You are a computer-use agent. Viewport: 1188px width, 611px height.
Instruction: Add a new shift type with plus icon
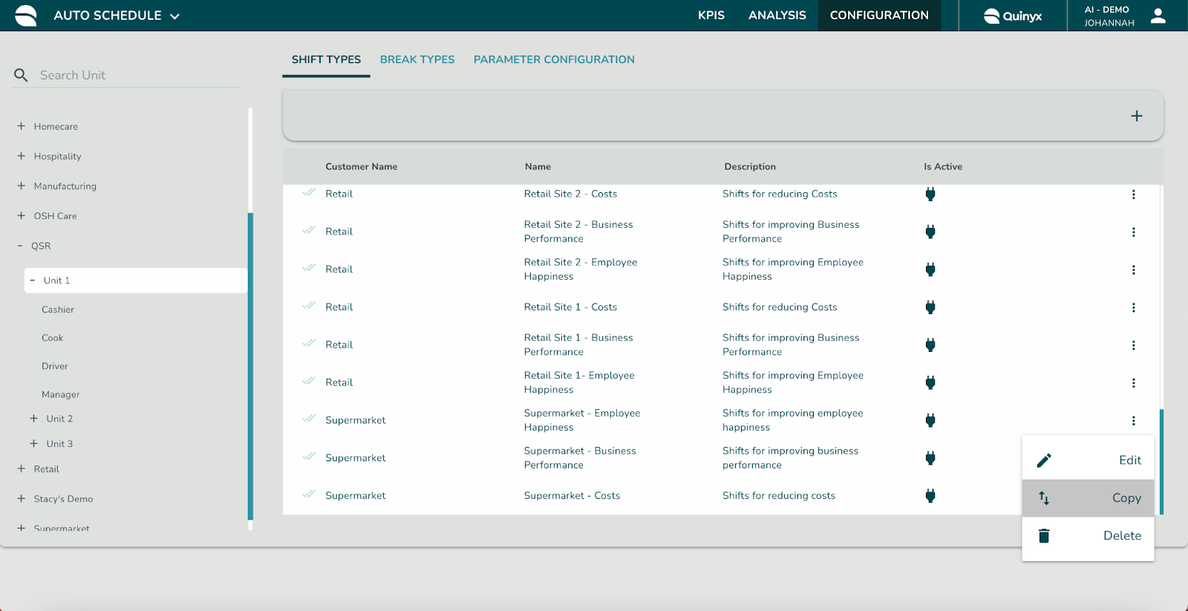(x=1137, y=116)
